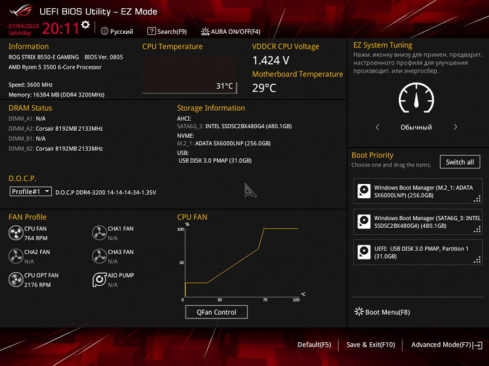Select next EZ tuning profile arrow

455,126
